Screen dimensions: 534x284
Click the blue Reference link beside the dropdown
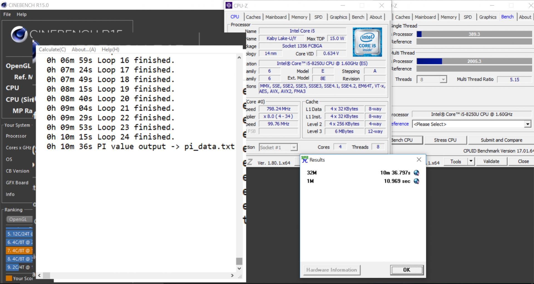400,124
